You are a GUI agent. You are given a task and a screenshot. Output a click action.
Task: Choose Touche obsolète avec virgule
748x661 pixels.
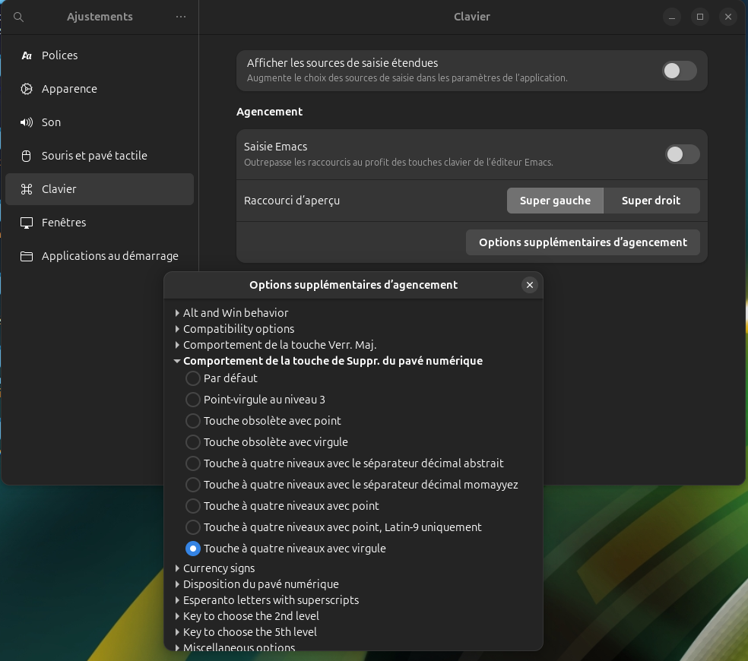tap(193, 442)
